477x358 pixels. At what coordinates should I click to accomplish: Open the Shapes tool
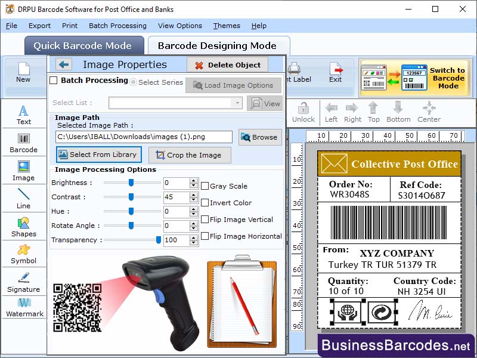click(23, 229)
